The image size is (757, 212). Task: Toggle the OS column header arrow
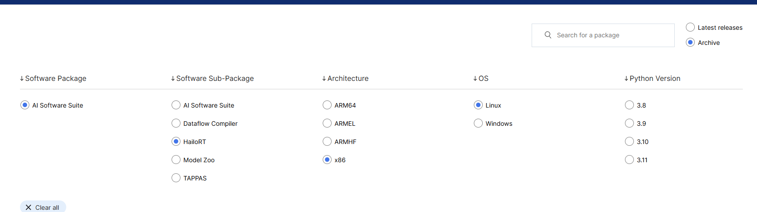click(475, 79)
